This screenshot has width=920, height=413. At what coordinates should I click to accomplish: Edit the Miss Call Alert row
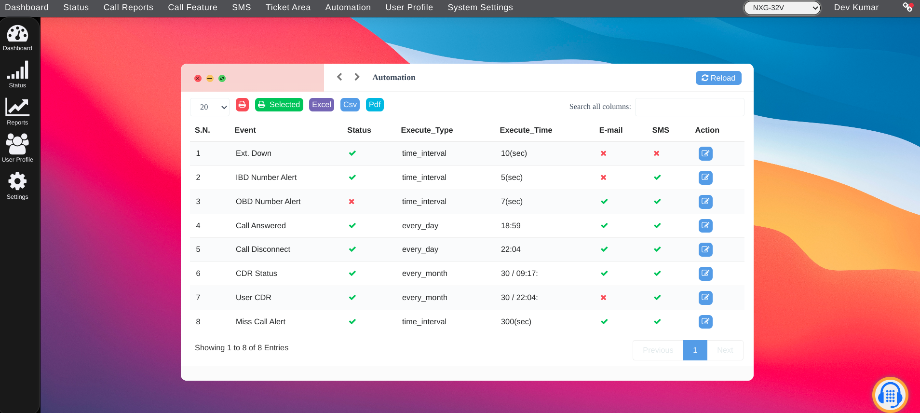click(x=705, y=321)
